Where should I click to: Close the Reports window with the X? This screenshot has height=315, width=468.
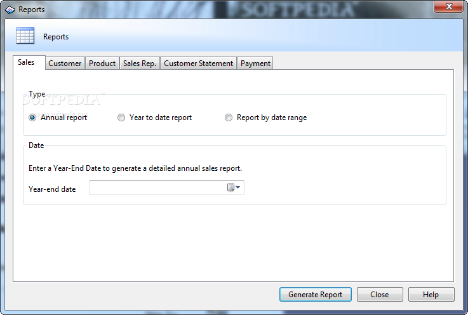pos(449,6)
